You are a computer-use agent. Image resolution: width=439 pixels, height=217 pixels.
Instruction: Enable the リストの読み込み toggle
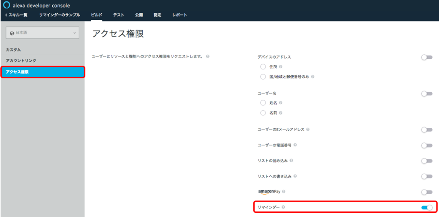coord(427,161)
